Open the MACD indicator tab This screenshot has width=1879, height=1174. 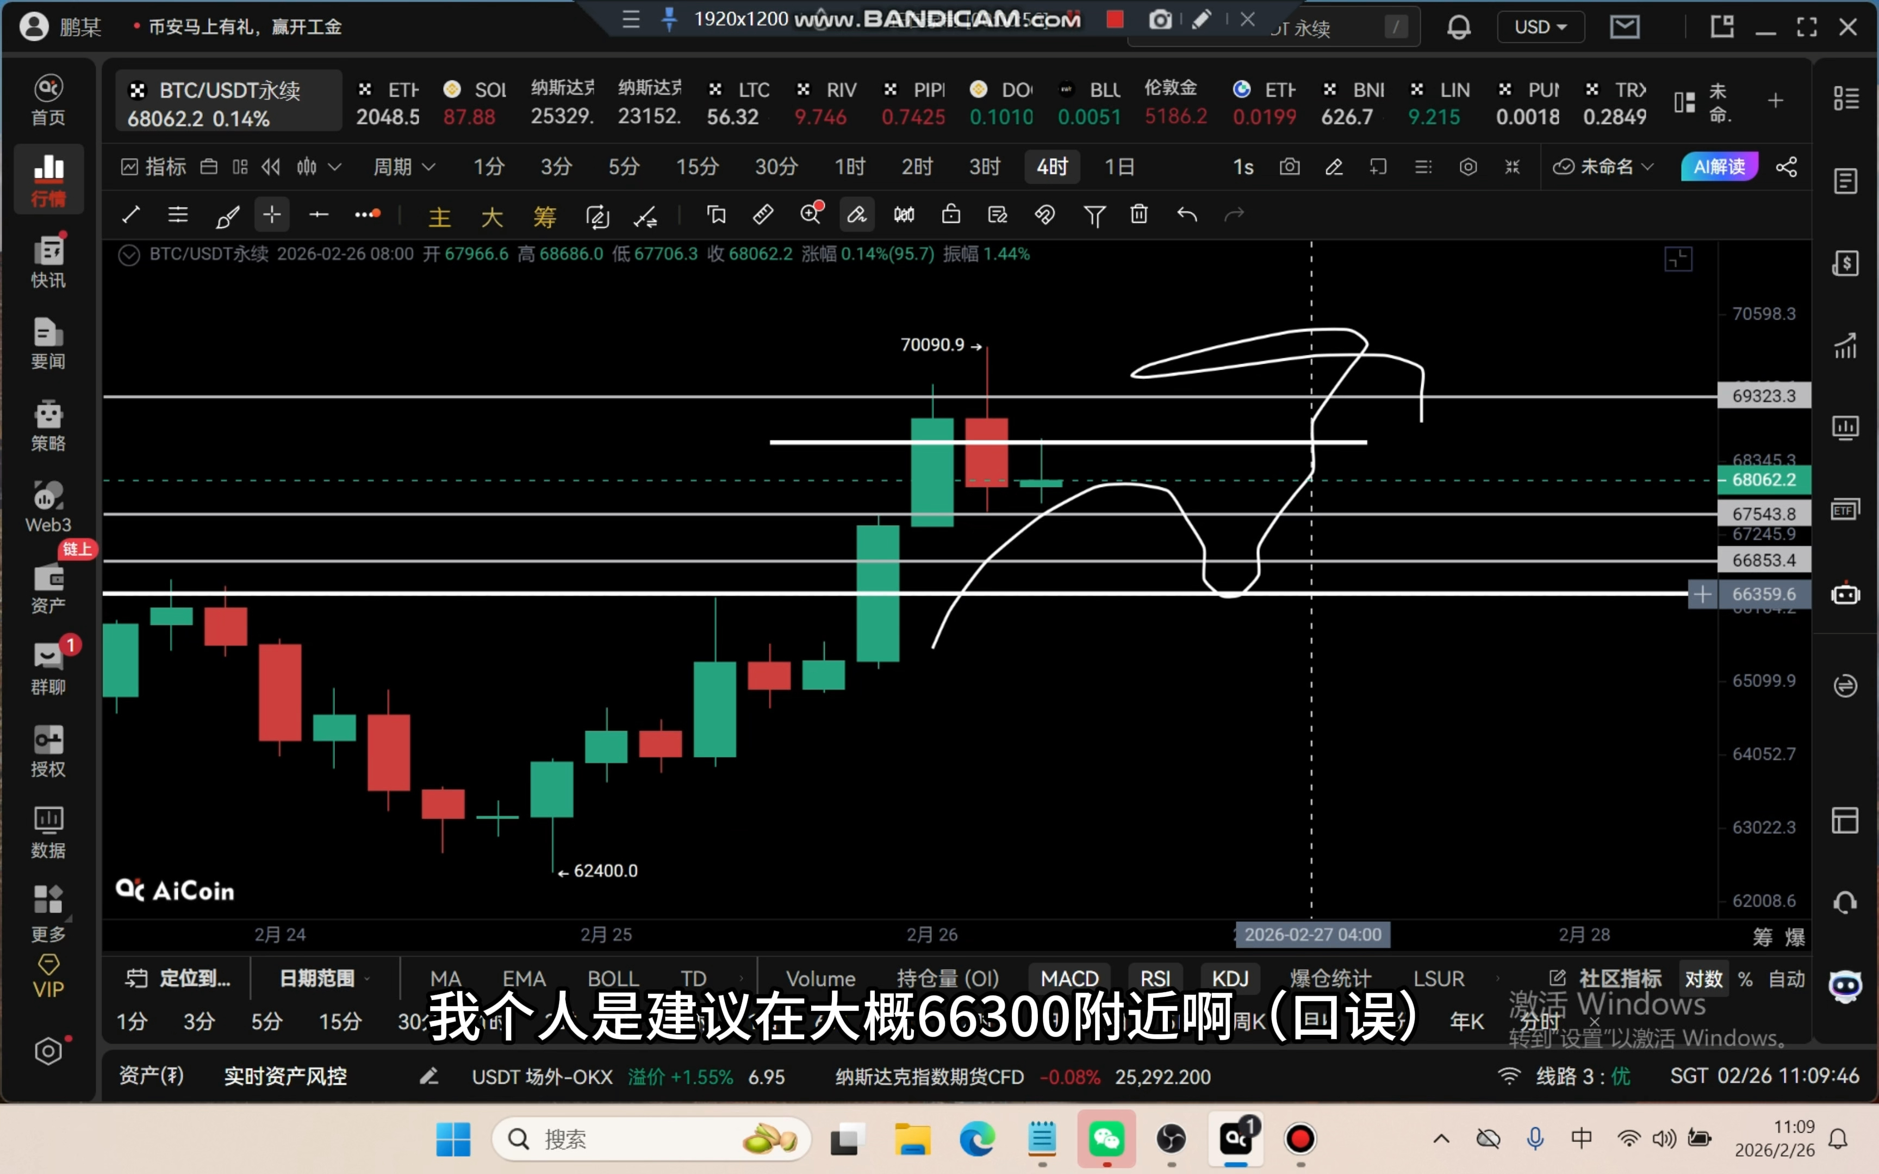tap(1069, 978)
